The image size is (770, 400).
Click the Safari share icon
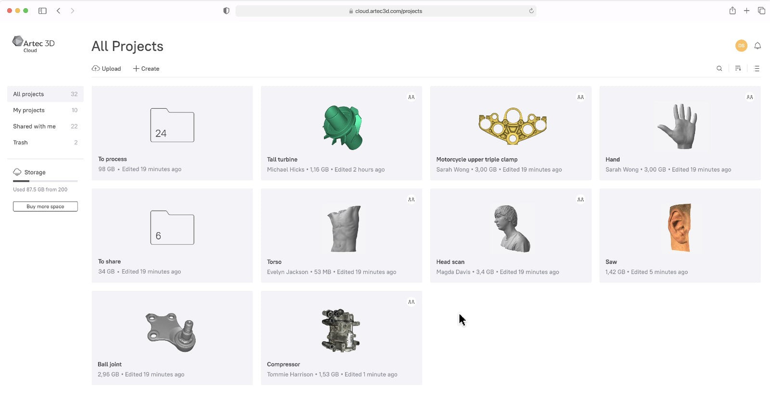coord(732,11)
